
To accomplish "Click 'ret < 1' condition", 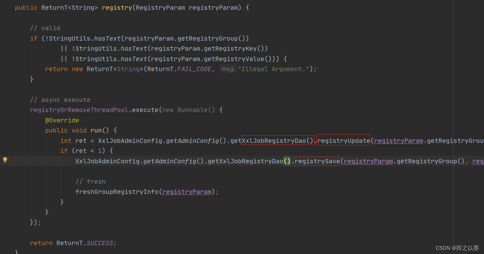I will (x=89, y=151).
